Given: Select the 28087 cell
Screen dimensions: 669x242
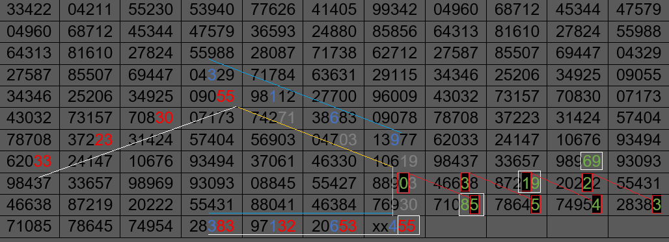Looking at the screenshot, I should click(x=273, y=53).
